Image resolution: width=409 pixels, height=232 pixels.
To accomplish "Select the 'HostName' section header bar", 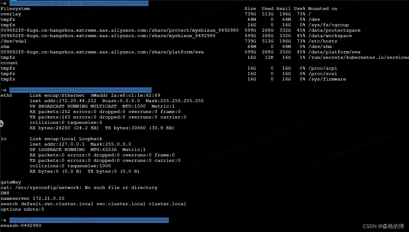I will [89, 220].
